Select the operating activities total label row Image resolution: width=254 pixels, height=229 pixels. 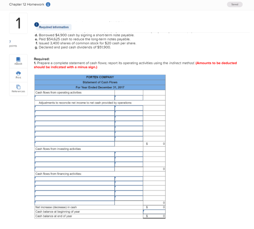coord(74,144)
